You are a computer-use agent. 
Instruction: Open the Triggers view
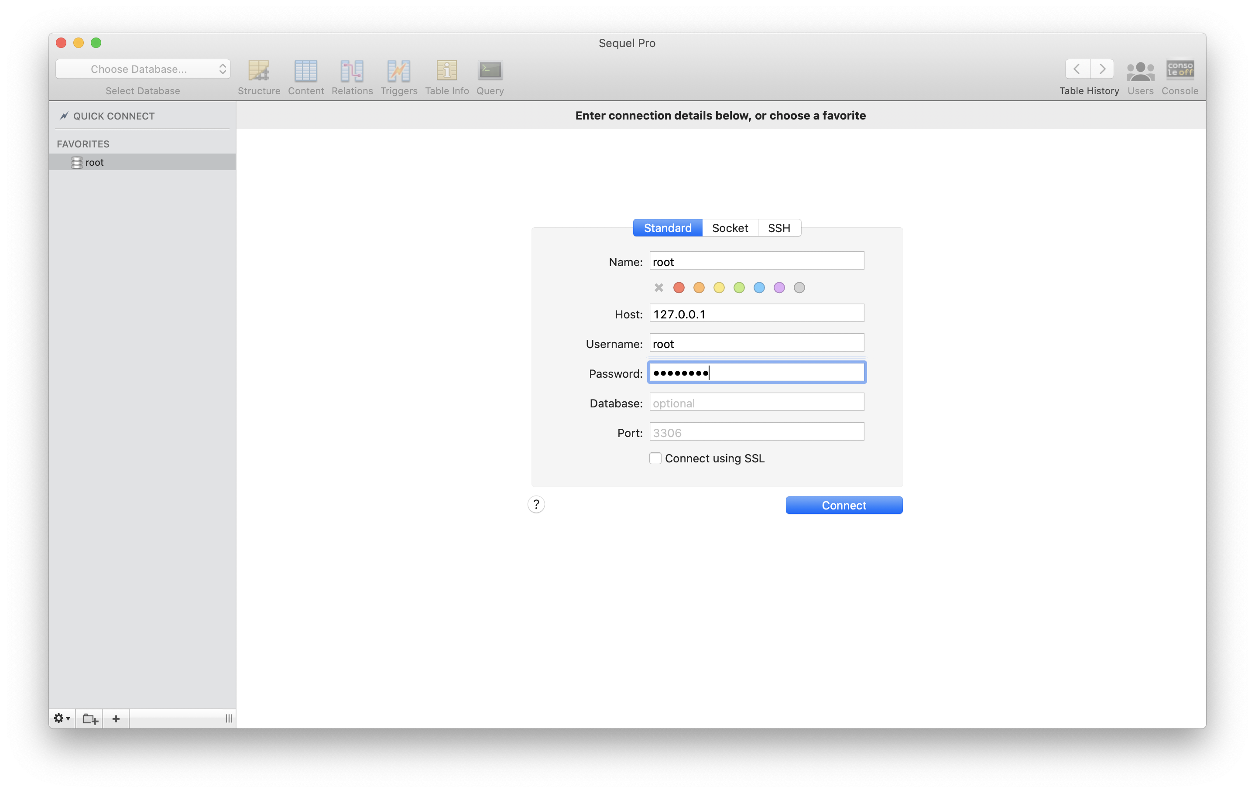click(399, 72)
